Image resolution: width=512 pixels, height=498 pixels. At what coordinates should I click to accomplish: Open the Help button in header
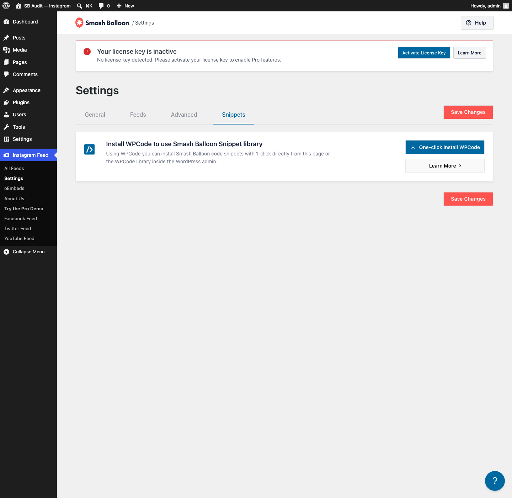tap(477, 23)
